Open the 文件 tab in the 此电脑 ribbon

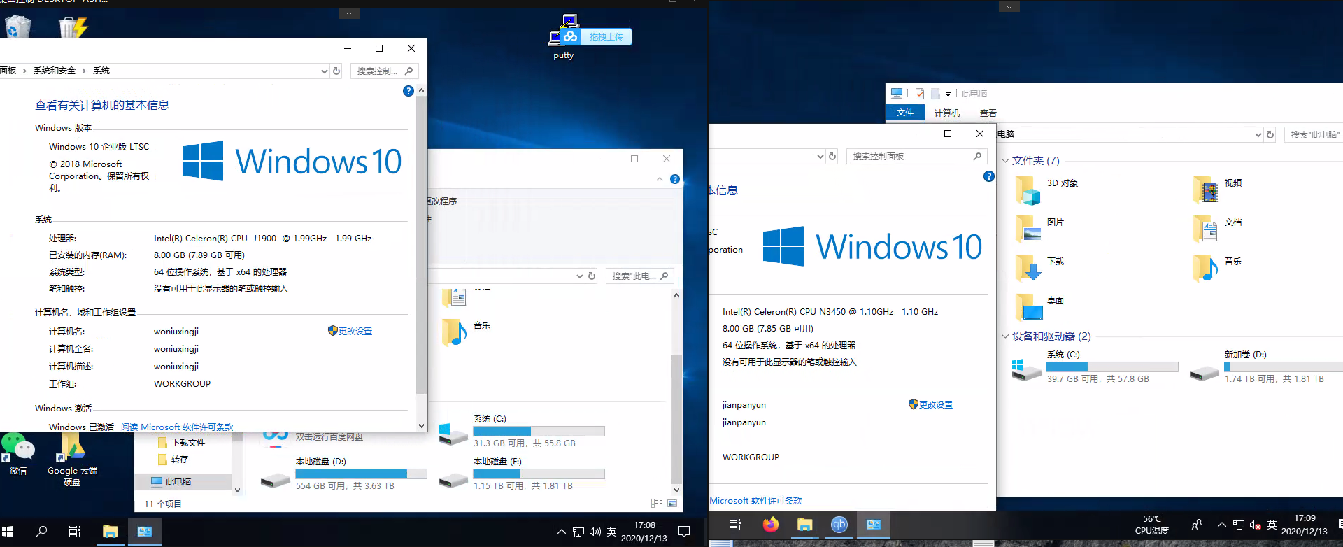tap(905, 113)
